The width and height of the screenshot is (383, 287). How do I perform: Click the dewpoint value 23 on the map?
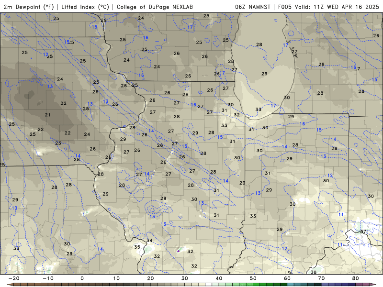click(58, 143)
